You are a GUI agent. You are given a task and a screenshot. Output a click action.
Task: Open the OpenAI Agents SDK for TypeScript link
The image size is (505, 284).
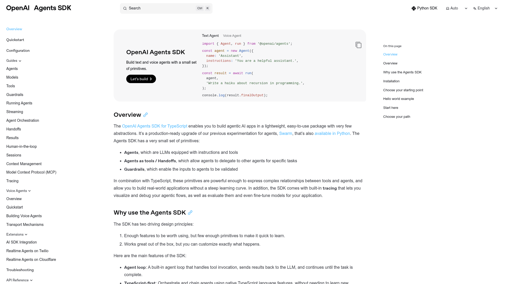[x=155, y=126]
